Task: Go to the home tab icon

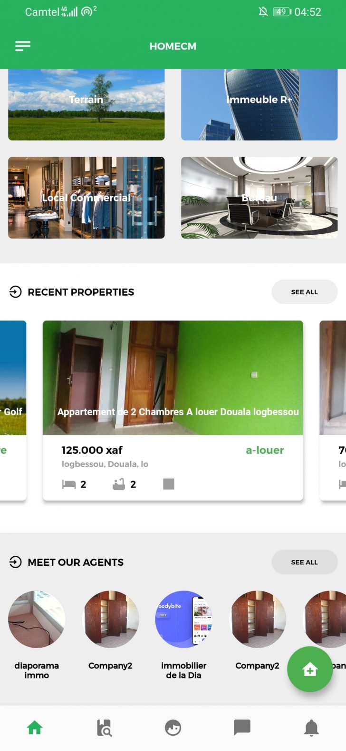Action: [x=35, y=728]
